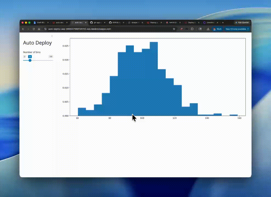Viewport: 271px width, 197px height.
Task: Close the purple circle icon tab
Action: [x=218, y=23]
